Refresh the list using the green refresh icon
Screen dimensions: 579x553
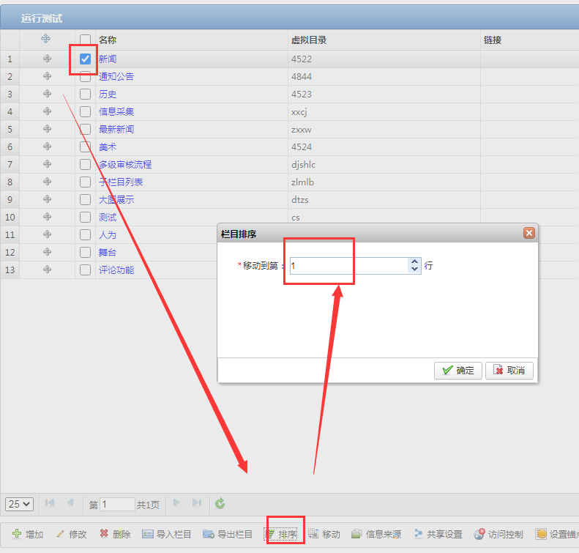pos(220,504)
